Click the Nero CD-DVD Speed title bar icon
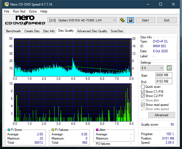This screenshot has height=149, width=182. pyautogui.click(x=7, y=4)
